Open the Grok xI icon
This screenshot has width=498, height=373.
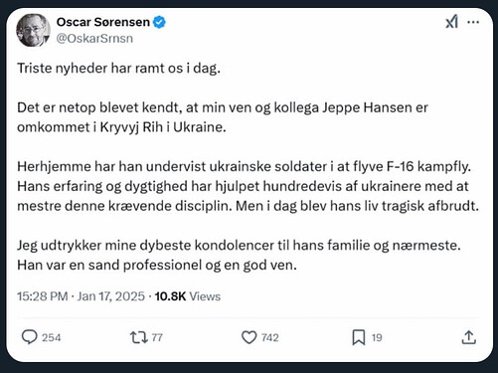(x=451, y=22)
